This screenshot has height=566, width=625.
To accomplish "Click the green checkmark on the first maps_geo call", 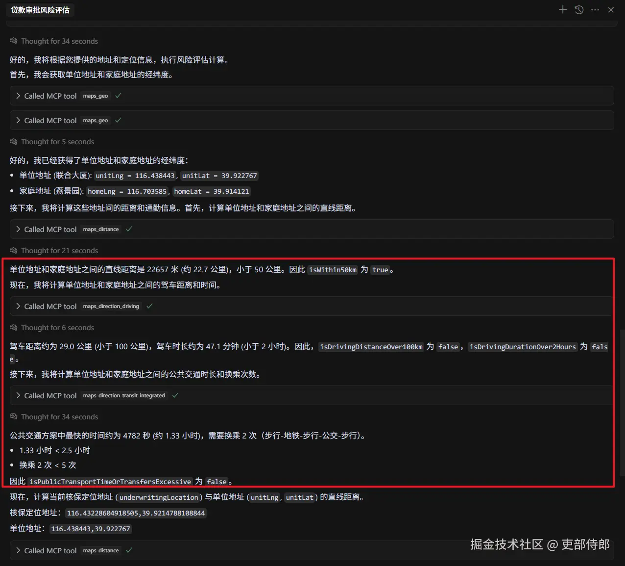I will 118,96.
